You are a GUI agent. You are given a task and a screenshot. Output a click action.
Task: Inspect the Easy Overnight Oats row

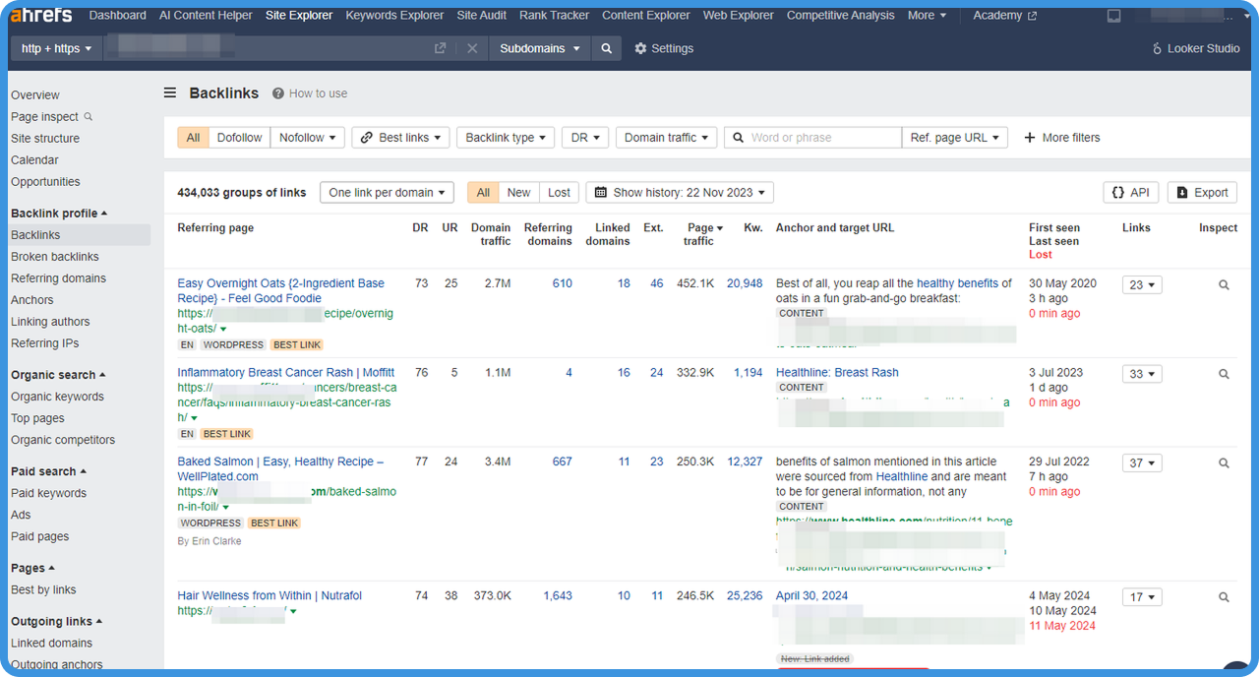[x=1224, y=284]
